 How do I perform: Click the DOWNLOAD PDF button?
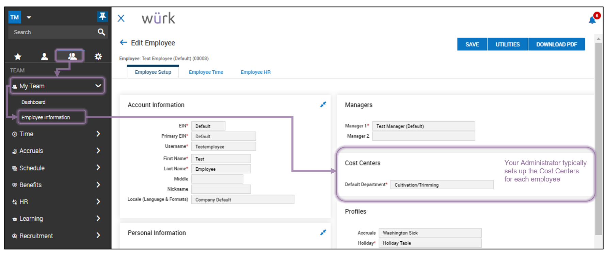556,44
